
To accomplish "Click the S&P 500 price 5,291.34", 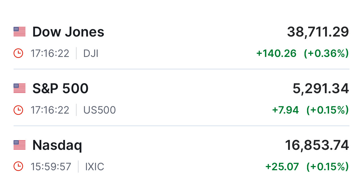I will (321, 88).
